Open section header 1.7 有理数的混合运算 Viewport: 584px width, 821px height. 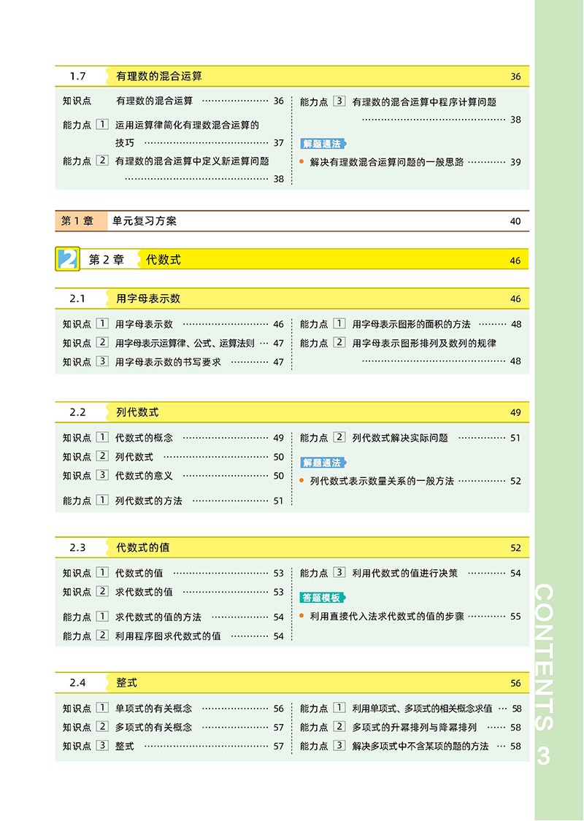click(x=159, y=76)
